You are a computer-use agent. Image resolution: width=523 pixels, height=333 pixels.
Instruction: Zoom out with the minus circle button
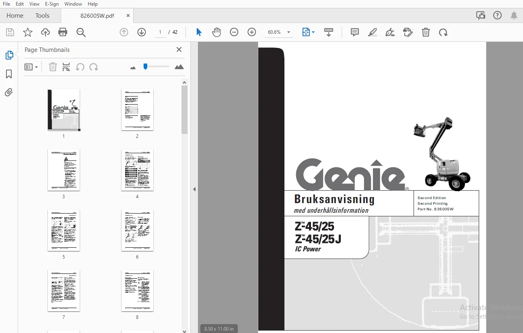click(234, 32)
